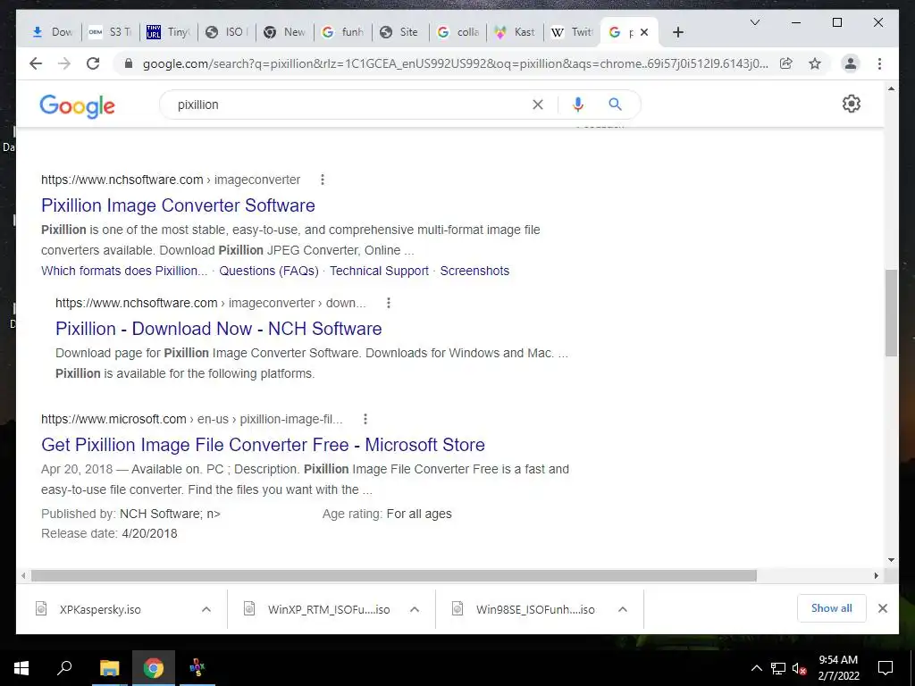Open the Win98SE_ISOFunh....iso download

536,609
